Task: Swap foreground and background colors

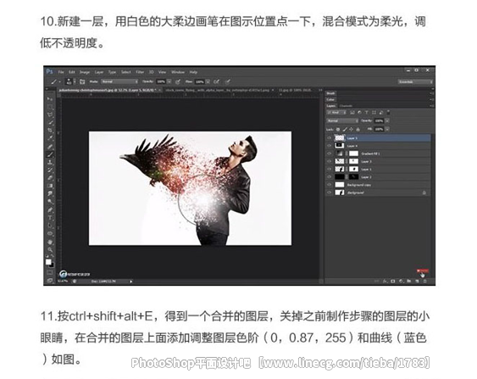Action: click(52, 257)
